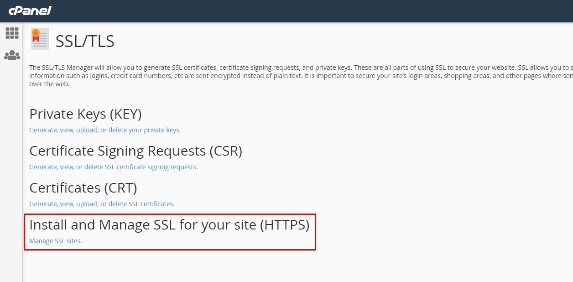Click 'Generate' in the Certificates (CRT) link
The image size is (573, 282).
pyautogui.click(x=43, y=204)
